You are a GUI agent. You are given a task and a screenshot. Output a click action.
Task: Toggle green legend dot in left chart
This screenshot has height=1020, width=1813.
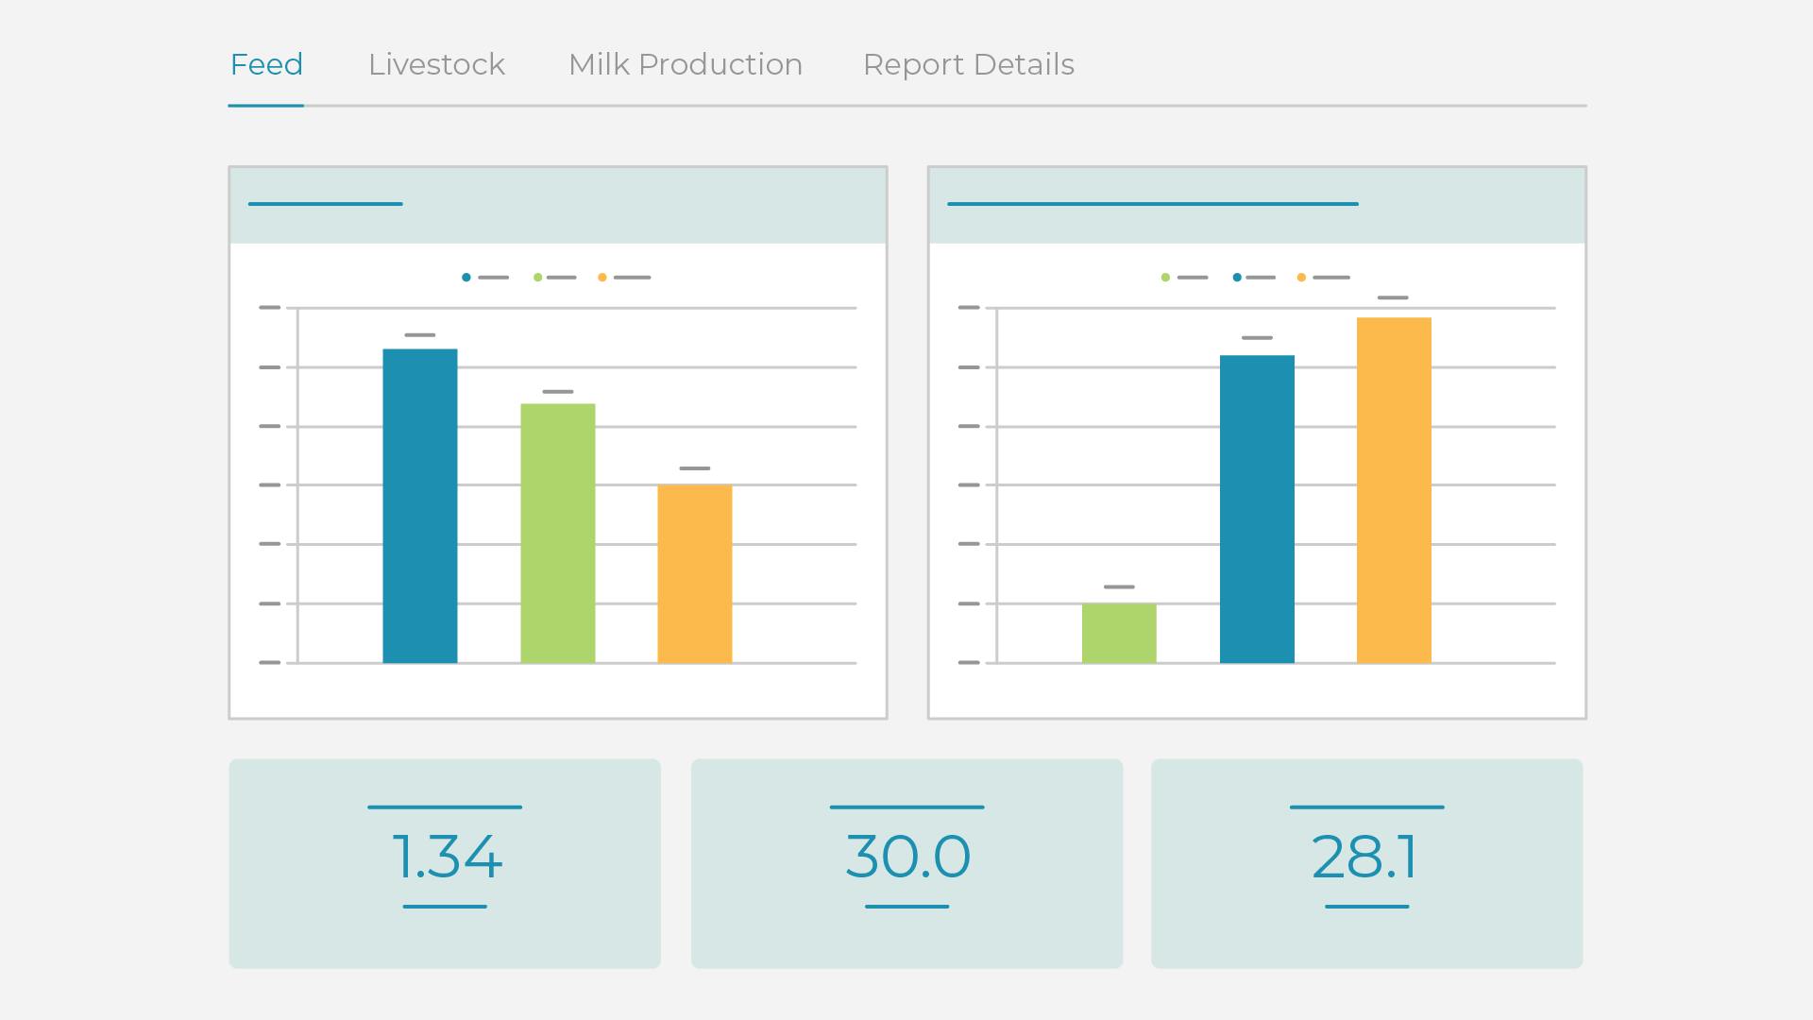538,278
